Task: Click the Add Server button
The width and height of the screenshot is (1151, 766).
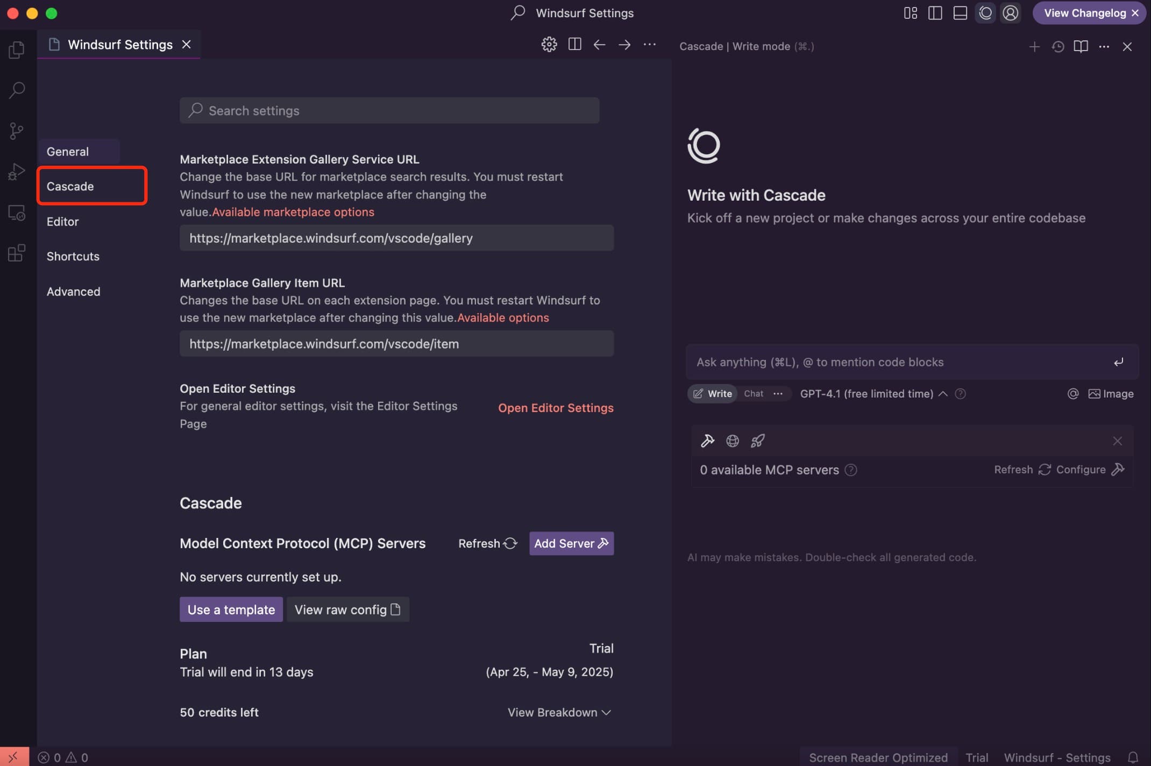Action: click(x=571, y=543)
